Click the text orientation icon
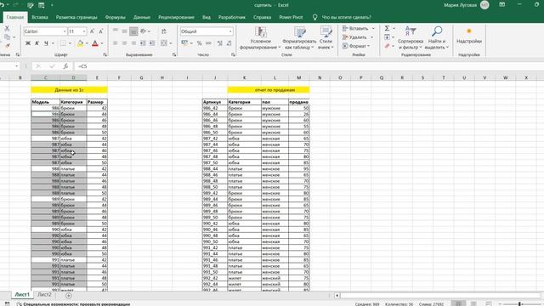This screenshot has height=306, width=544. coord(143,31)
